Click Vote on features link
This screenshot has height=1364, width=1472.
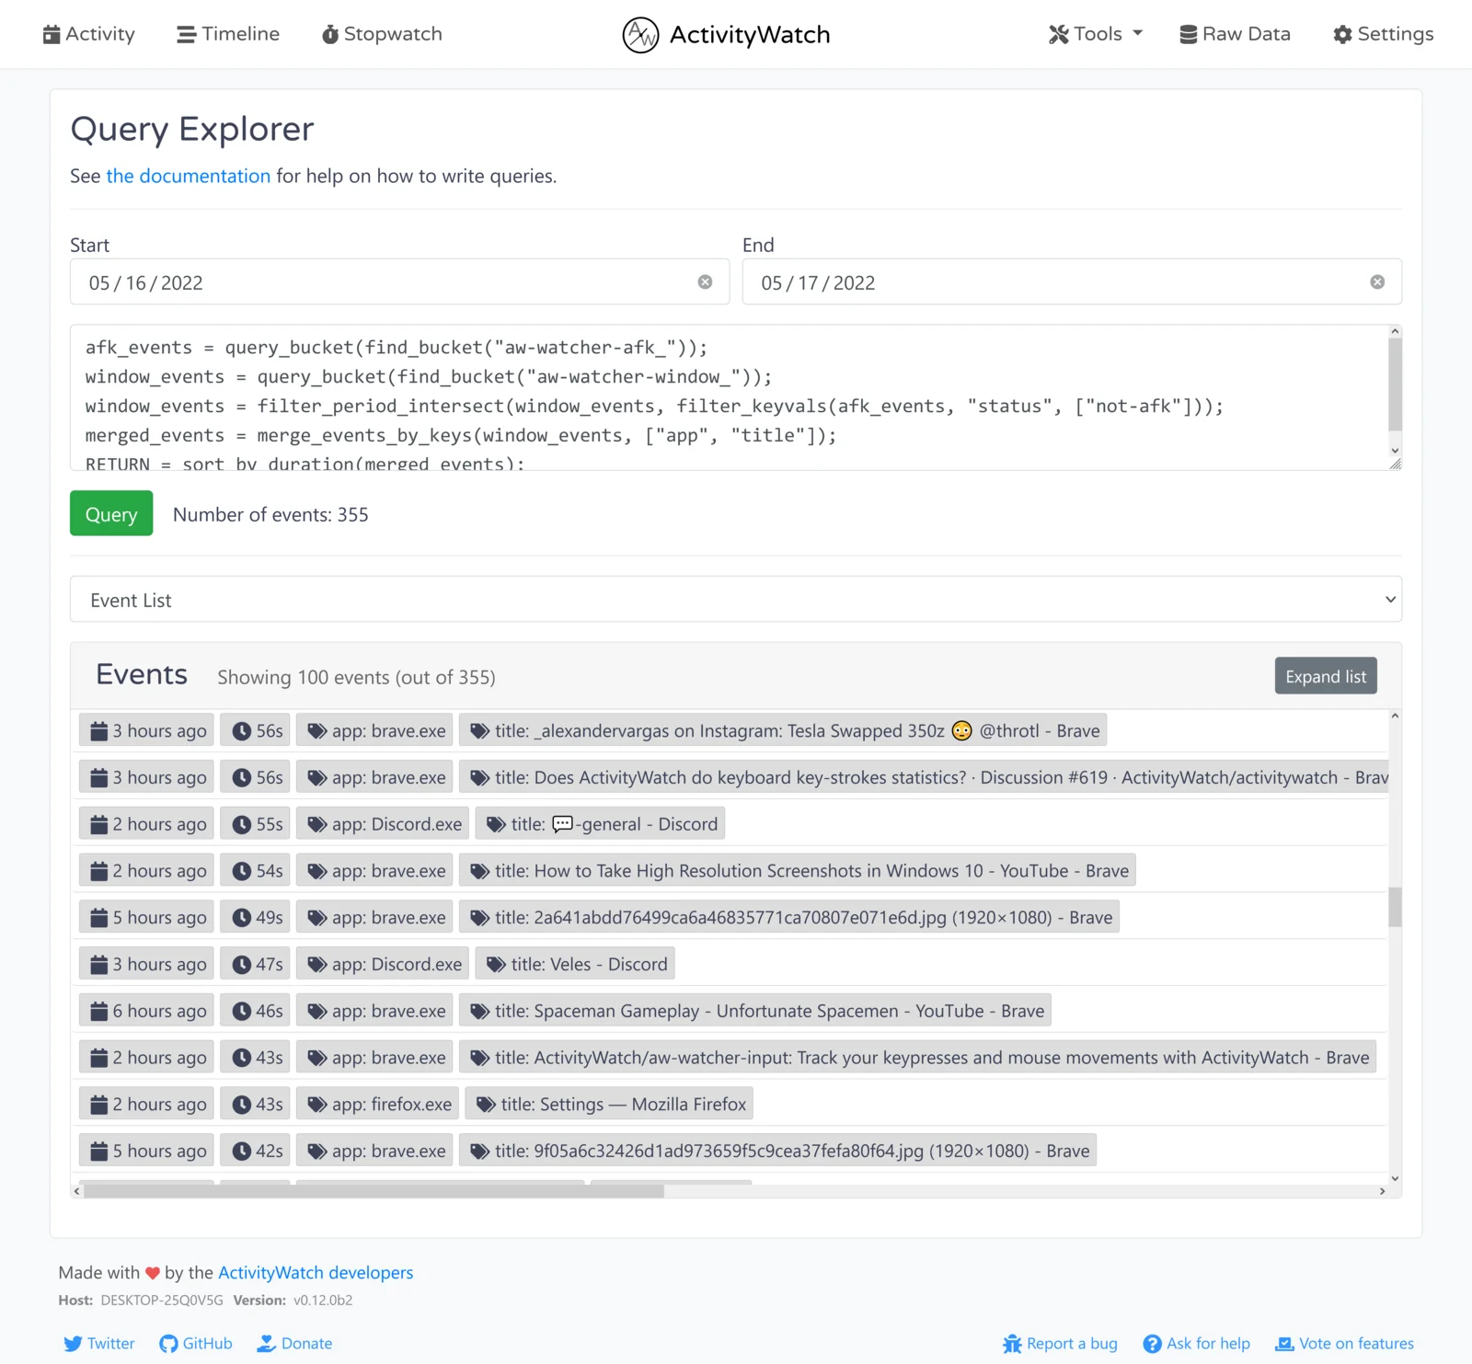pos(1345,1344)
